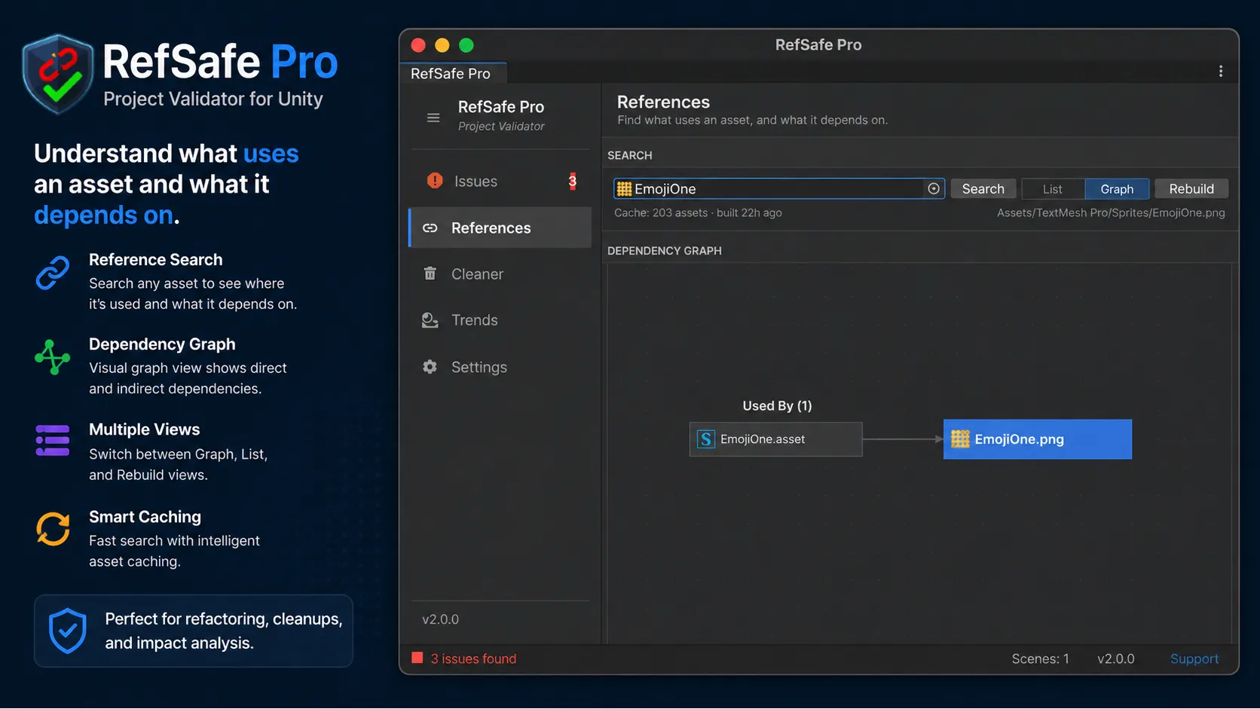Open the 3 issues found status text

pos(473,659)
